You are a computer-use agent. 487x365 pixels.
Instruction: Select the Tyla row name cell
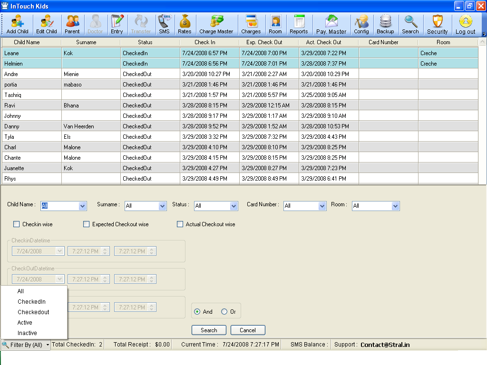pos(32,137)
